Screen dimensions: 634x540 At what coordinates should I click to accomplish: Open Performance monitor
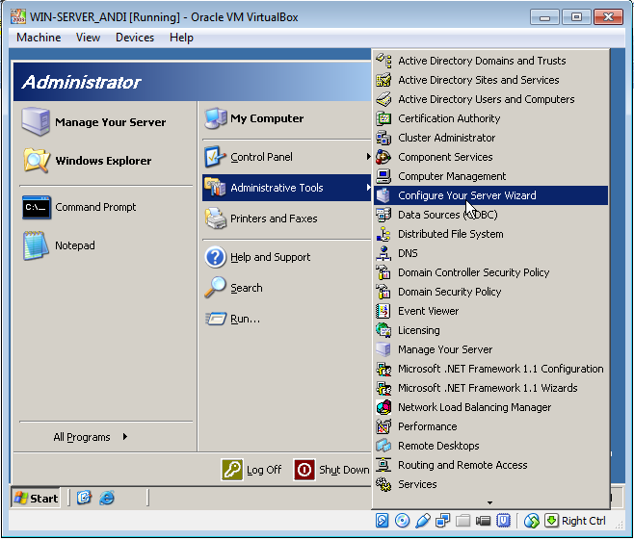(x=490, y=426)
